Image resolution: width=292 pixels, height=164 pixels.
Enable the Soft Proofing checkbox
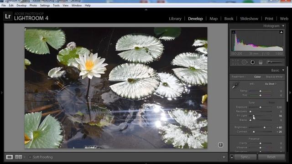tap(30, 157)
